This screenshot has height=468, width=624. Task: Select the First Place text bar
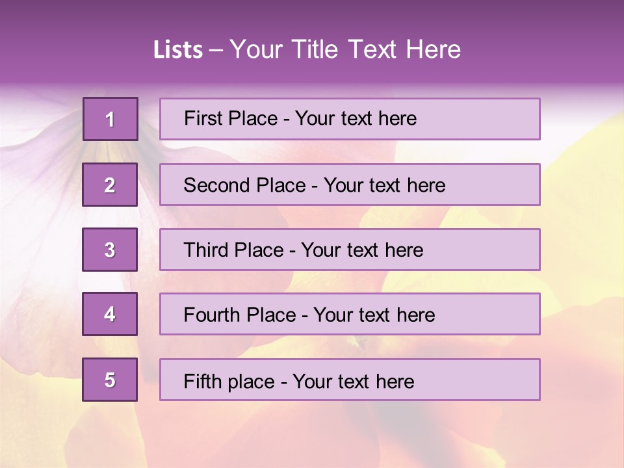click(x=350, y=119)
